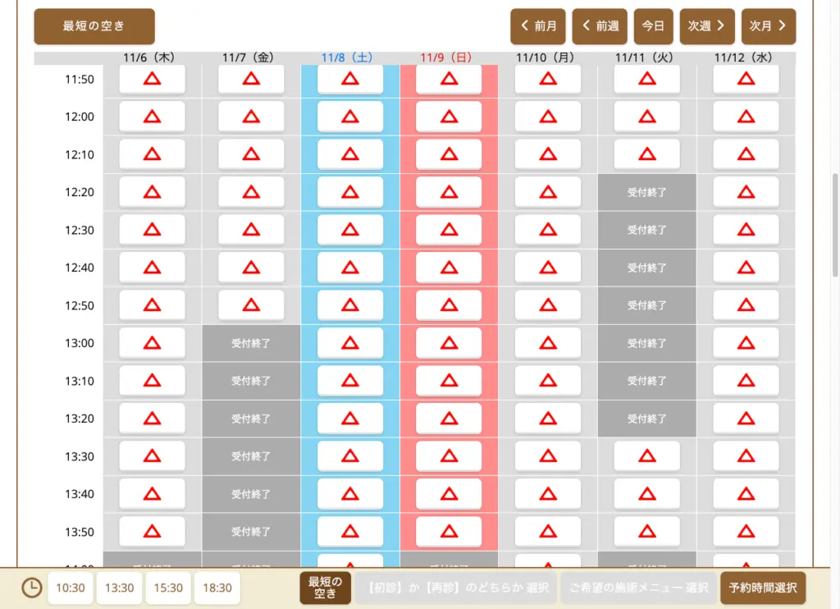Jump to today with 今日 button
Screen dimensions: 840x609
653,26
